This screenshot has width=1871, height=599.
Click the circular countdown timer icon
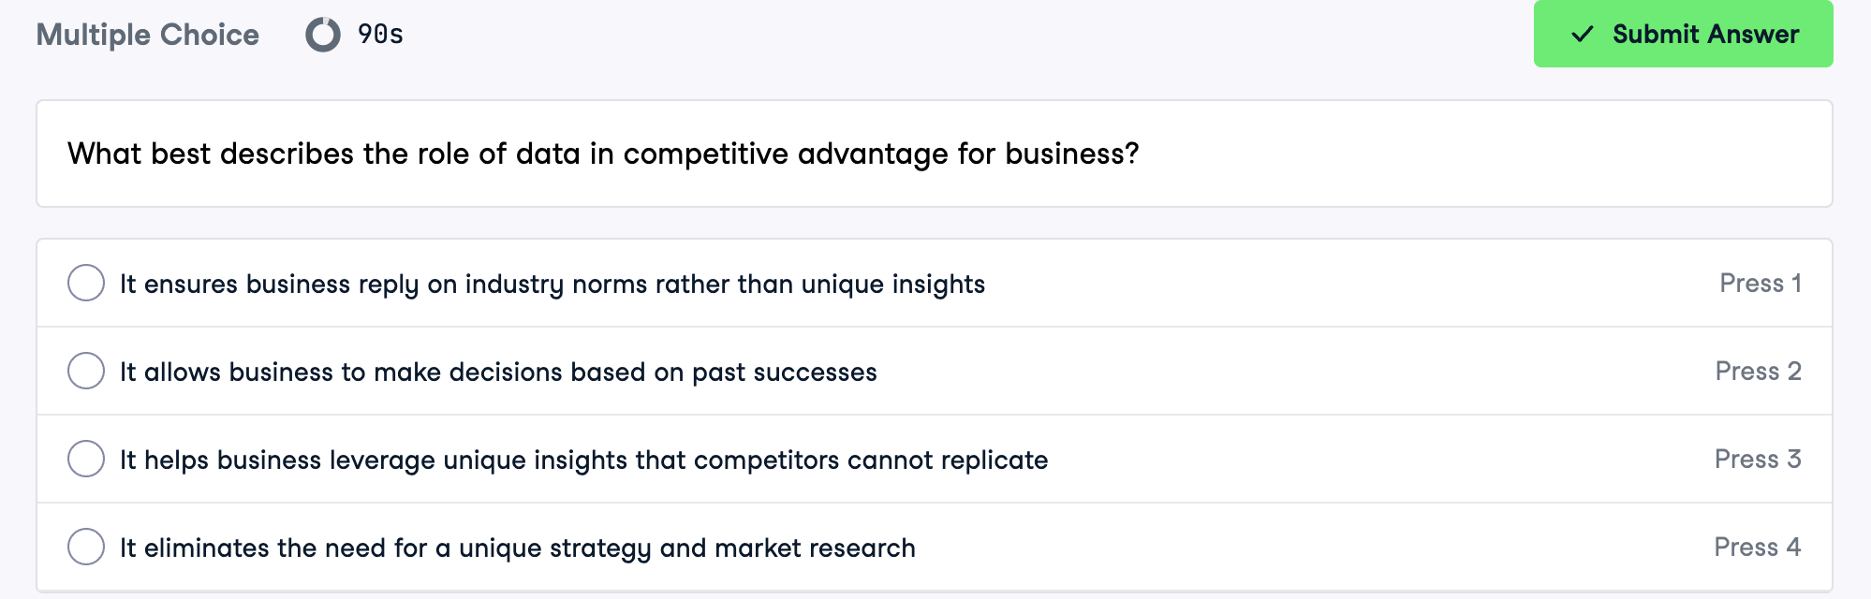(323, 35)
